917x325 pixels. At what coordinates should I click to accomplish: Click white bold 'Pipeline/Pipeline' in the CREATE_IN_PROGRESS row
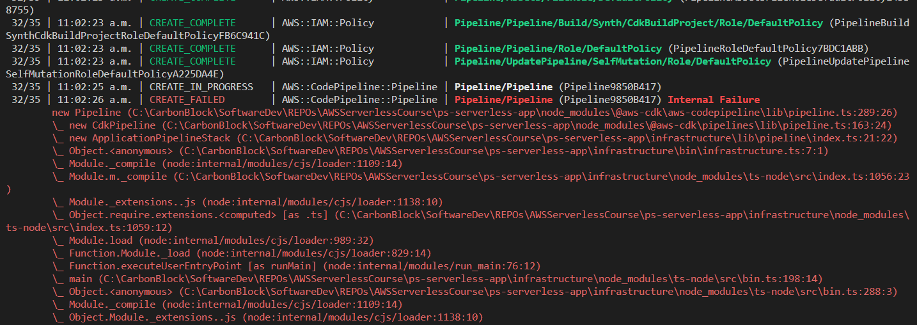point(503,87)
